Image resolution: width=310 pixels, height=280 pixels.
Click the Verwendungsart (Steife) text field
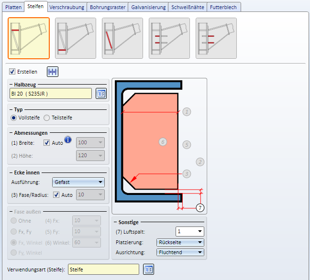(103, 269)
